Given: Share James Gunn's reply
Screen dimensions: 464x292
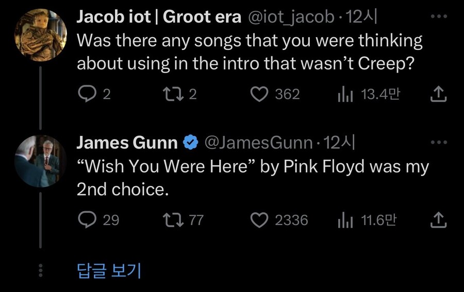Looking at the screenshot, I should (437, 220).
